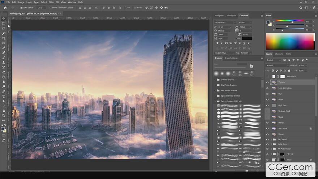Hide the Blur layer
This screenshot has height=179, width=318.
point(267,94)
